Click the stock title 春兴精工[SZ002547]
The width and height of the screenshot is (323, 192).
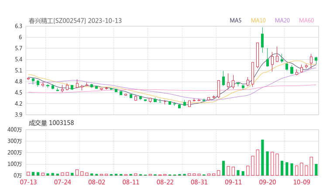tap(57, 21)
